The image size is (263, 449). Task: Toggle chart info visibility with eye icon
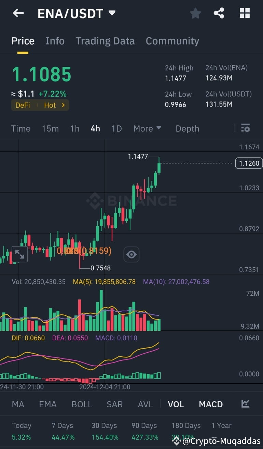pos(131,254)
